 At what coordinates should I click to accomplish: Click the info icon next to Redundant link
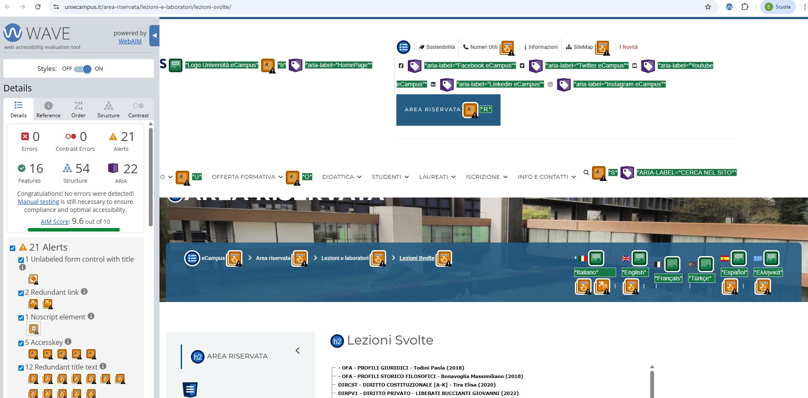tap(84, 291)
